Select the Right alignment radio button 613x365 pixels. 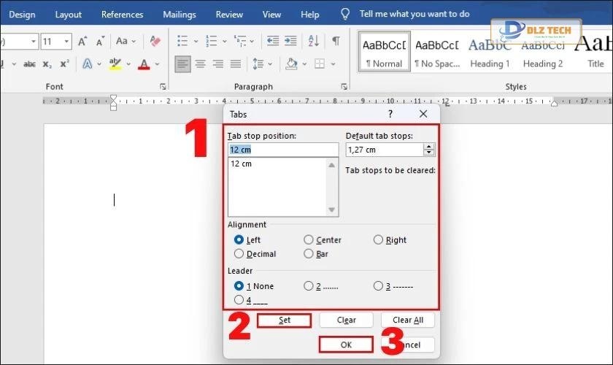pos(378,239)
